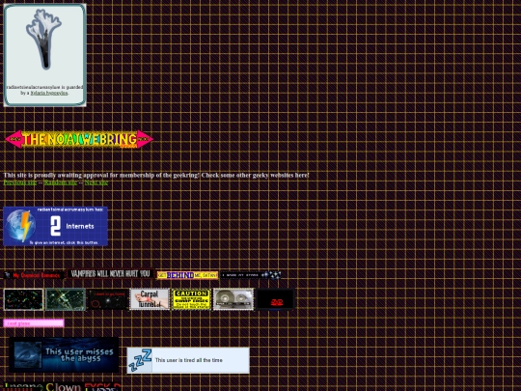Click the red DVD logo stamp
This screenshot has width=521, height=391.
pos(276,299)
